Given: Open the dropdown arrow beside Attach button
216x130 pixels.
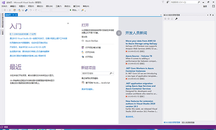Looking at the screenshot, I should [79, 10].
